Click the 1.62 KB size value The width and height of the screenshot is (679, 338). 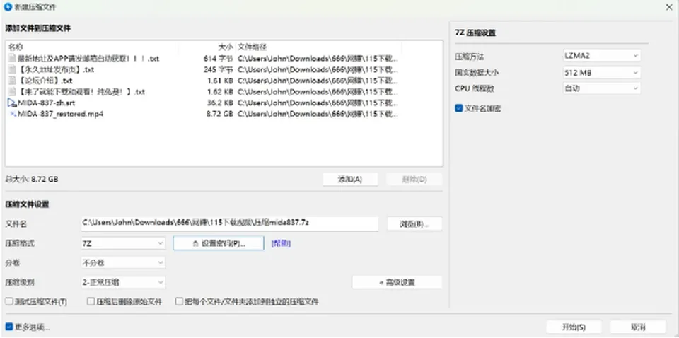219,92
